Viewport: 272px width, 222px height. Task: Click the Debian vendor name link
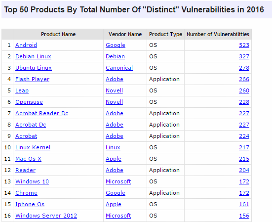coord(115,56)
